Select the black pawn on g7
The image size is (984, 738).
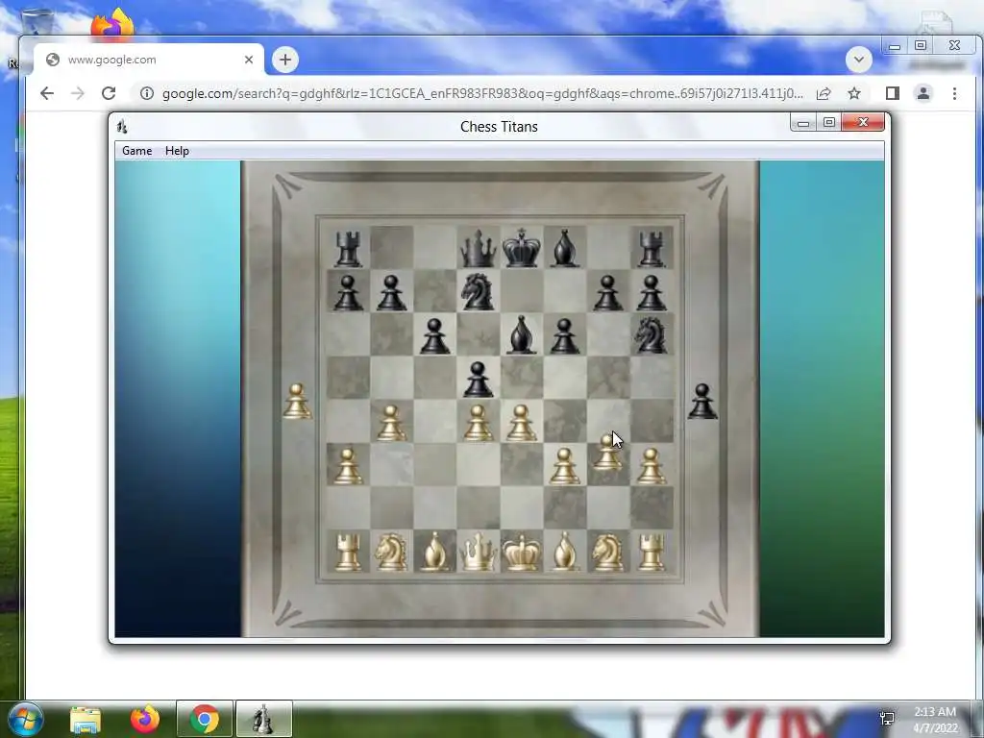(607, 293)
